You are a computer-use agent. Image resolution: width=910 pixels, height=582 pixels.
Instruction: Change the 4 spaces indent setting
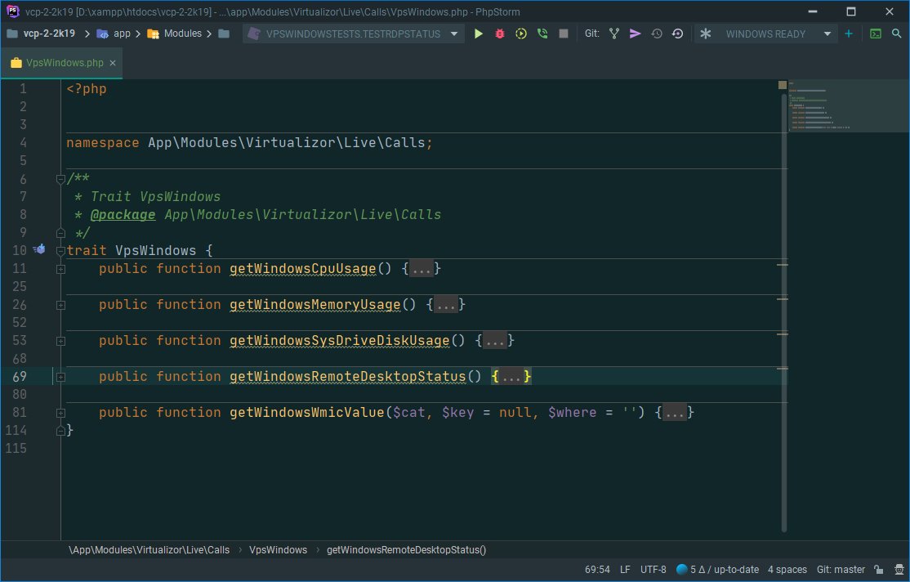point(787,570)
